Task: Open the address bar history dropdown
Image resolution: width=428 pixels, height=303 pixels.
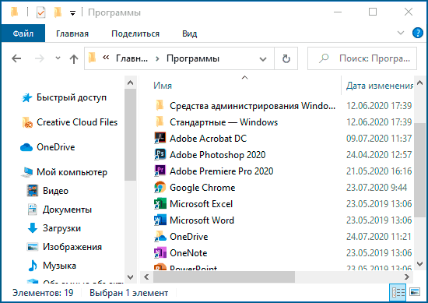Action: pyautogui.click(x=263, y=58)
